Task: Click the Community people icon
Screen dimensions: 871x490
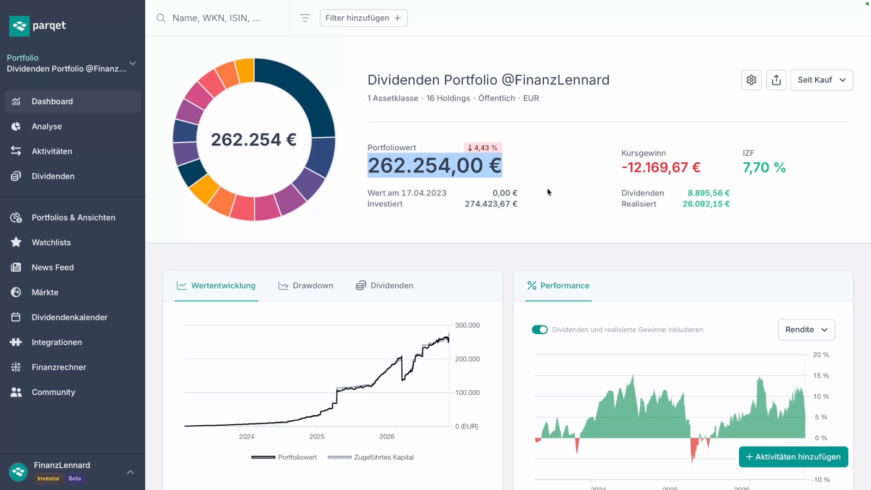Action: coord(16,393)
